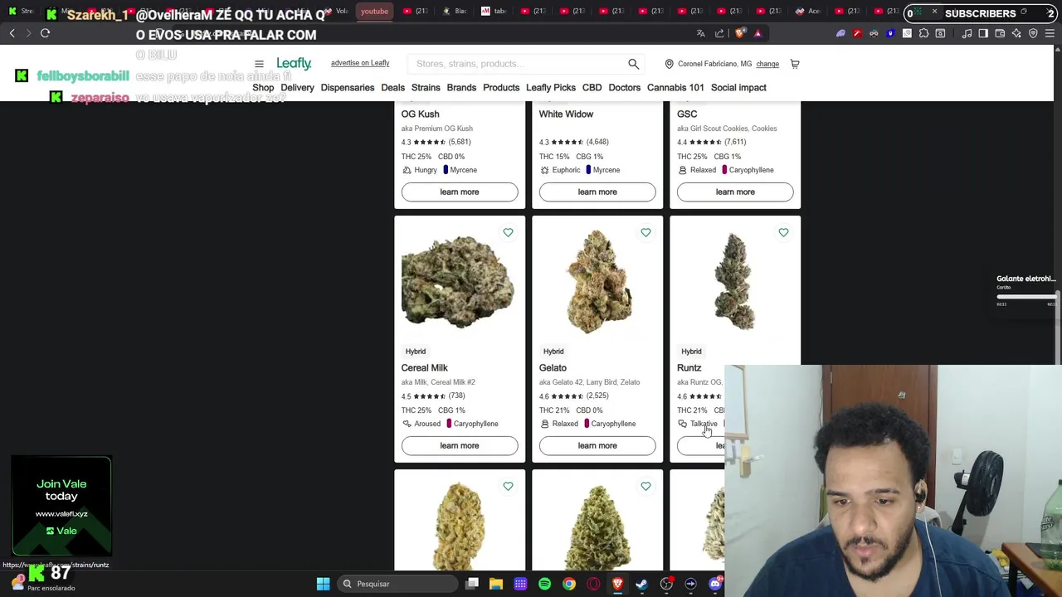Viewport: 1062px width, 597px height.
Task: Click the translate page icon
Action: [700, 33]
